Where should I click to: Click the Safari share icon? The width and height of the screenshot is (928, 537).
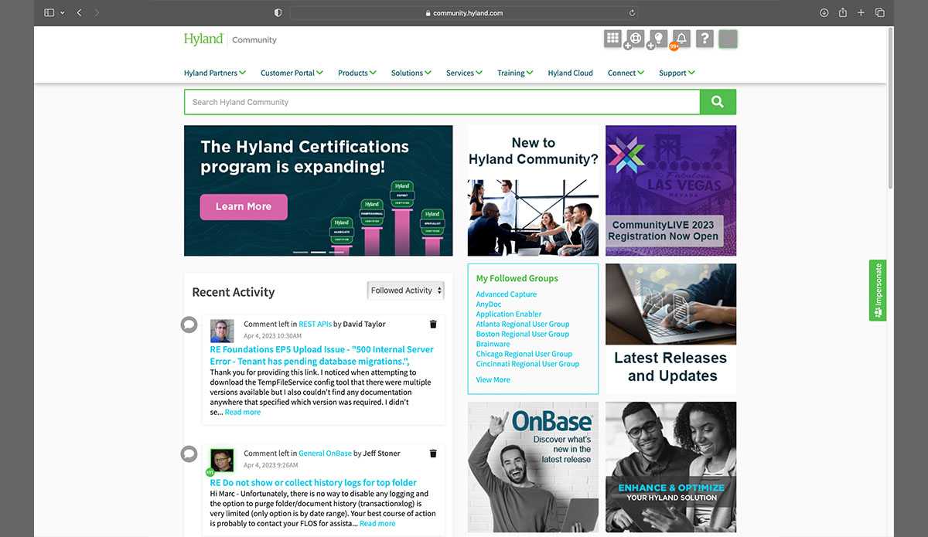pyautogui.click(x=843, y=13)
